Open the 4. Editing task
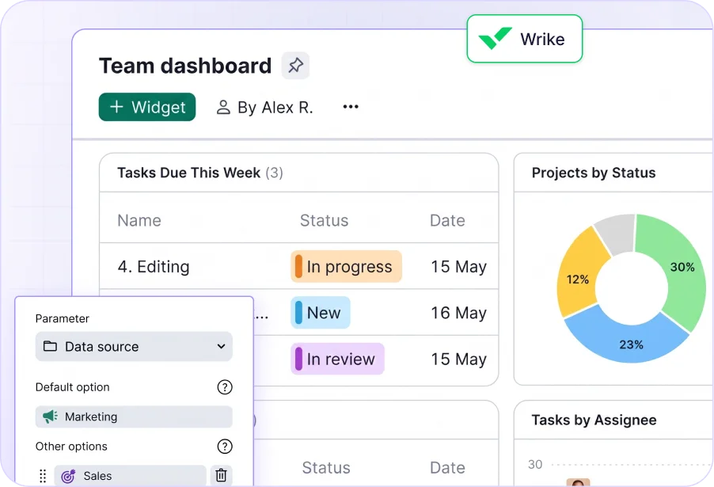Screen dimensions: 714x487 coord(154,267)
